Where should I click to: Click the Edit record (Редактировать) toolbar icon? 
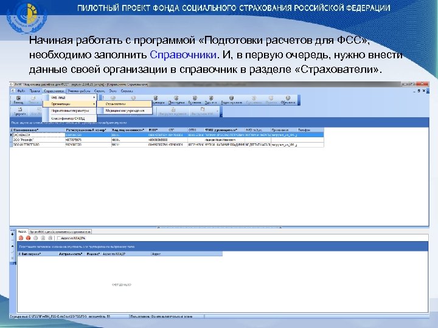231,100
